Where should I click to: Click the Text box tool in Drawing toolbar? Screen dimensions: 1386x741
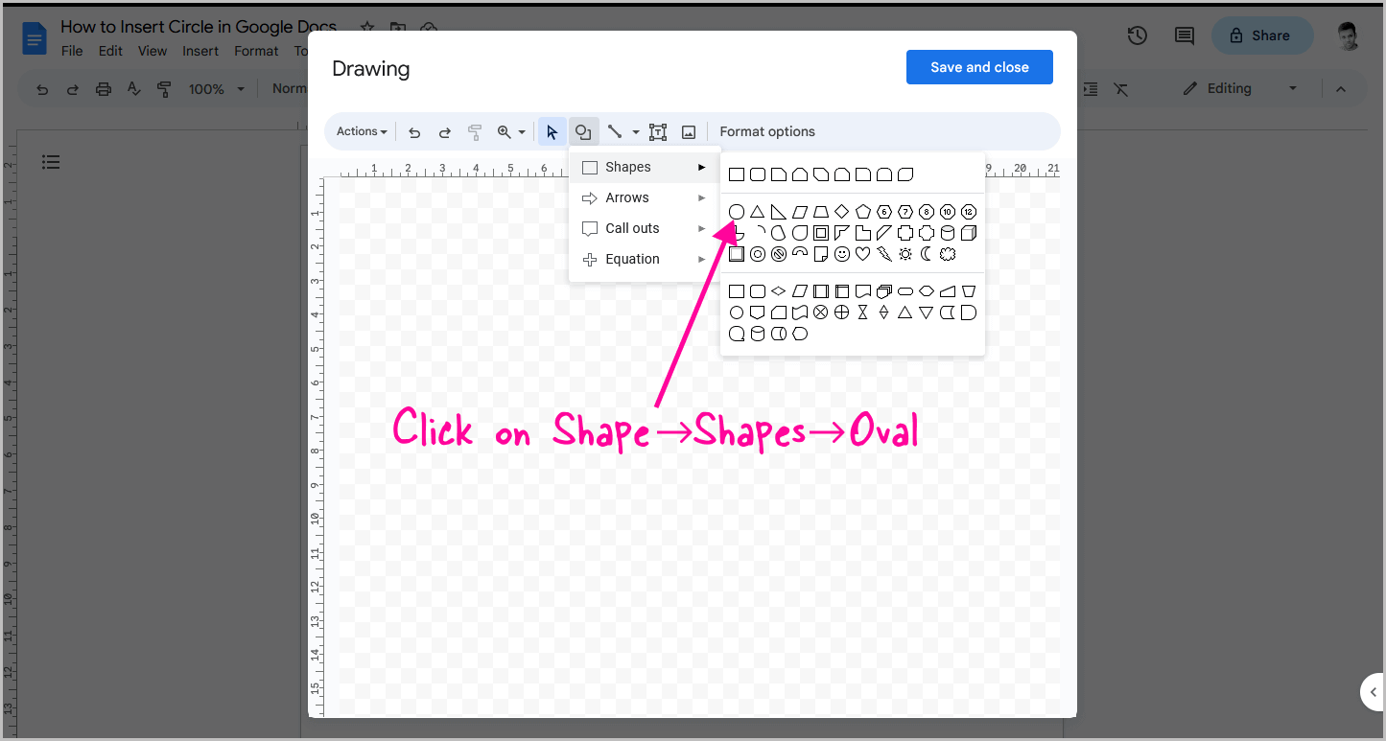(658, 131)
